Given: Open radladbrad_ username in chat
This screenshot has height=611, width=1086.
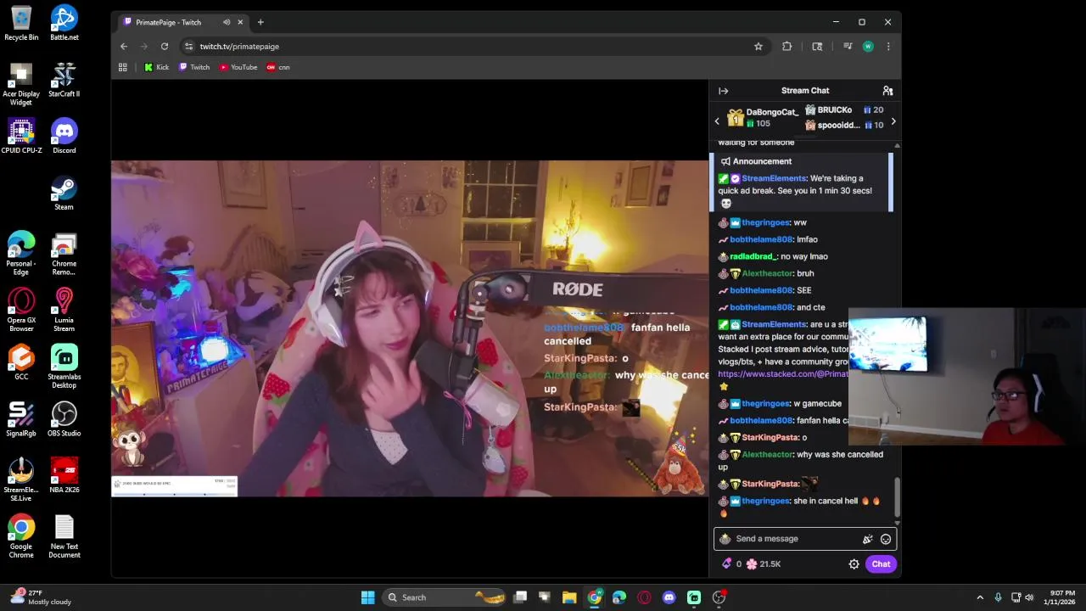Looking at the screenshot, I should [x=753, y=256].
